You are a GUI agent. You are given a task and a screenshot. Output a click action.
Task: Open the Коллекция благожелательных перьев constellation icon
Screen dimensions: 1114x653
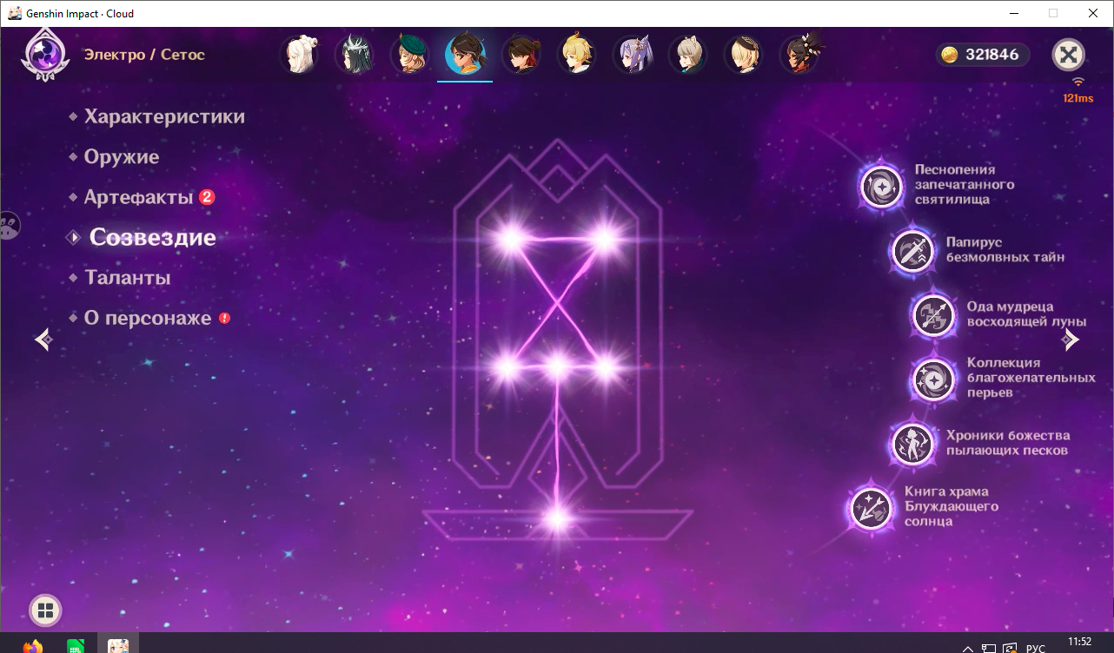click(x=934, y=379)
